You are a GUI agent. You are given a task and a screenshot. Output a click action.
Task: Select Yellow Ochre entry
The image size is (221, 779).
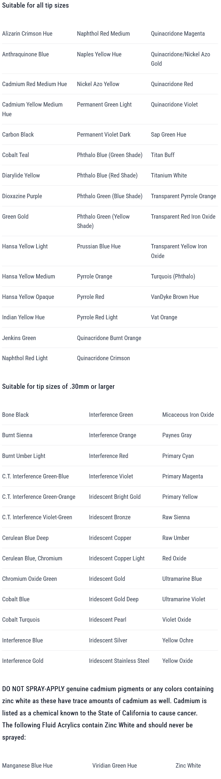[178, 640]
